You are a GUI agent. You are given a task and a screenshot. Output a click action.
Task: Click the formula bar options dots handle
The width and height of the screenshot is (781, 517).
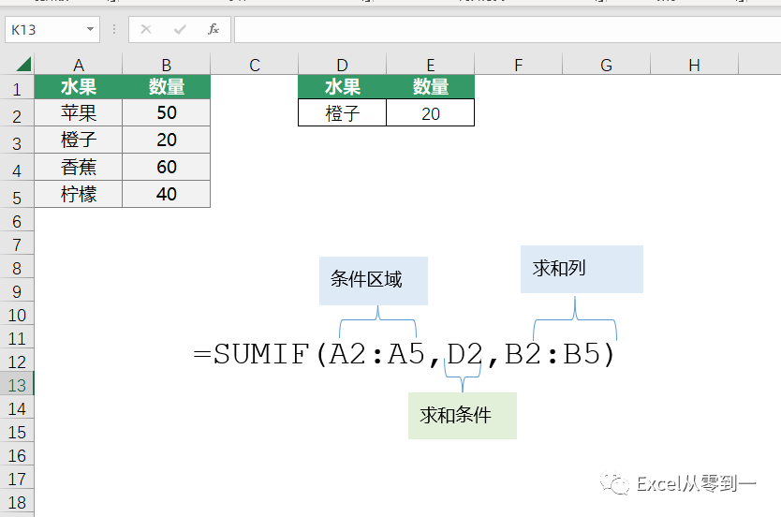click(x=114, y=29)
